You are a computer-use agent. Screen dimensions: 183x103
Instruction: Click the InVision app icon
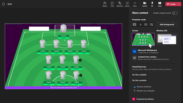(x=134, y=99)
